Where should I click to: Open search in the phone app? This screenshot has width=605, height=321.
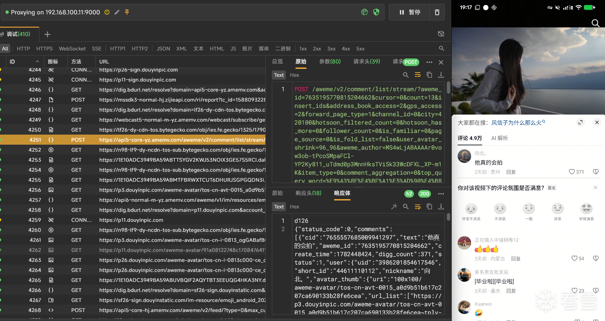595,23
